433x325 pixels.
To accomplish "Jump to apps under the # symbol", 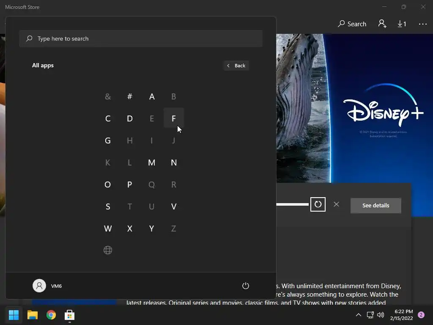I will tap(129, 96).
